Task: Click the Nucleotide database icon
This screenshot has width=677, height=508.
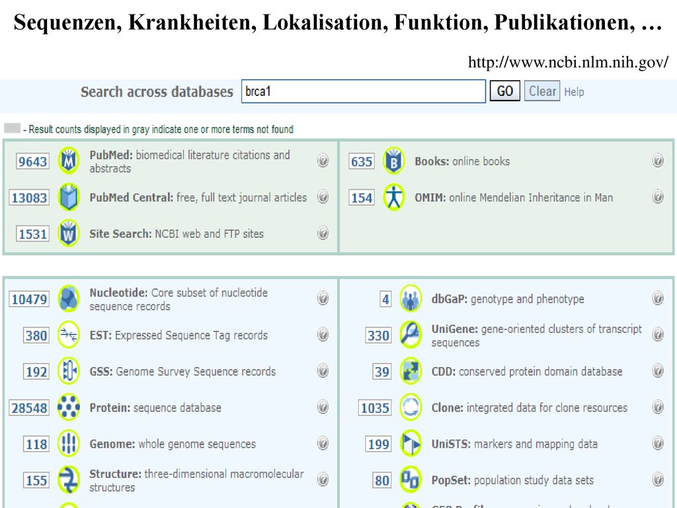Action: (x=69, y=298)
